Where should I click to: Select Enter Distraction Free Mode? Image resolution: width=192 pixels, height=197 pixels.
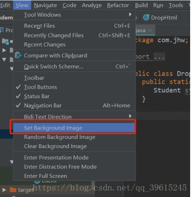click(x=74, y=167)
